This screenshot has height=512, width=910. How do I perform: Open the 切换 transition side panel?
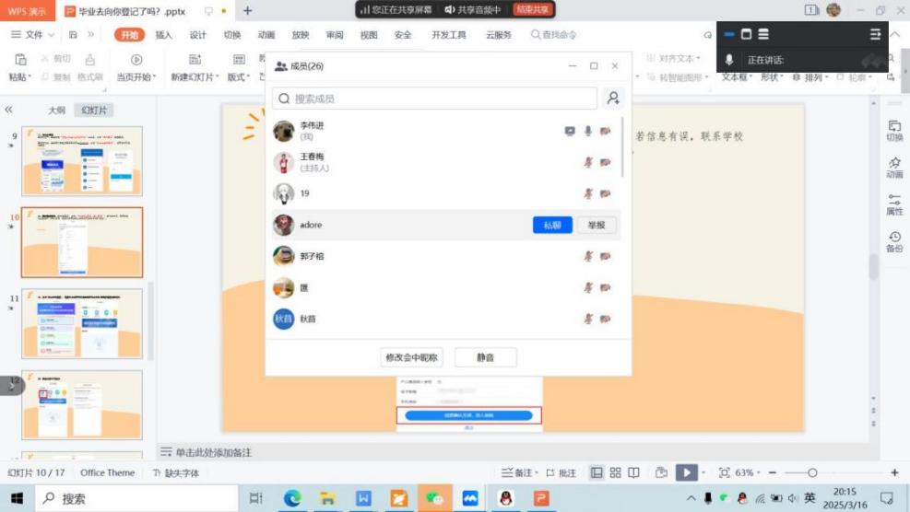[x=893, y=130]
